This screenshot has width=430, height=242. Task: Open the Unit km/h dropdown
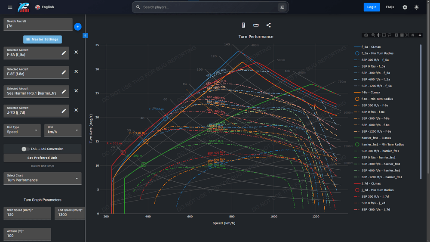click(63, 130)
